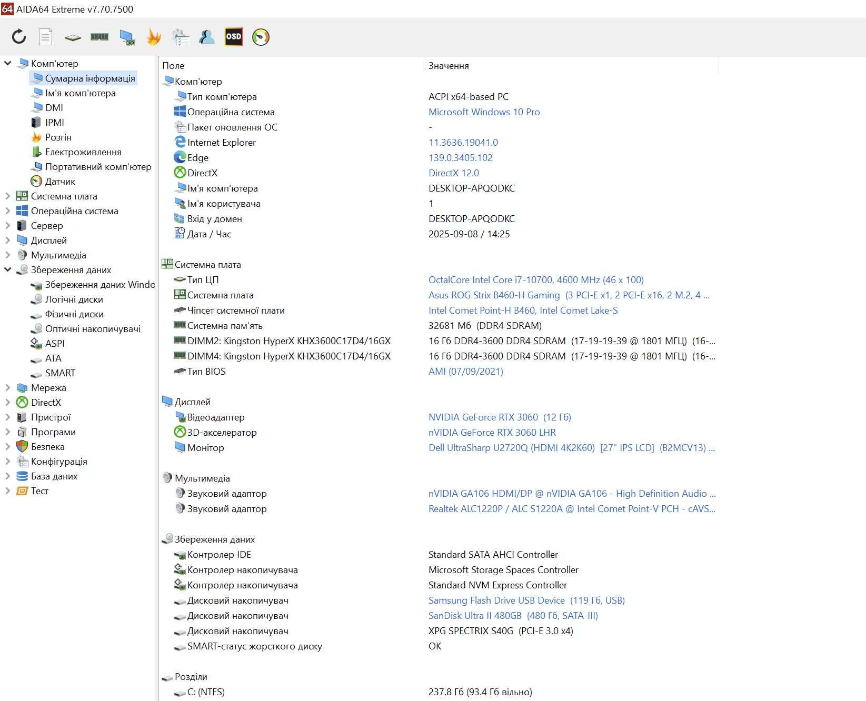
Task: Collapse the Комп'ютер tree node
Action: (x=7, y=63)
